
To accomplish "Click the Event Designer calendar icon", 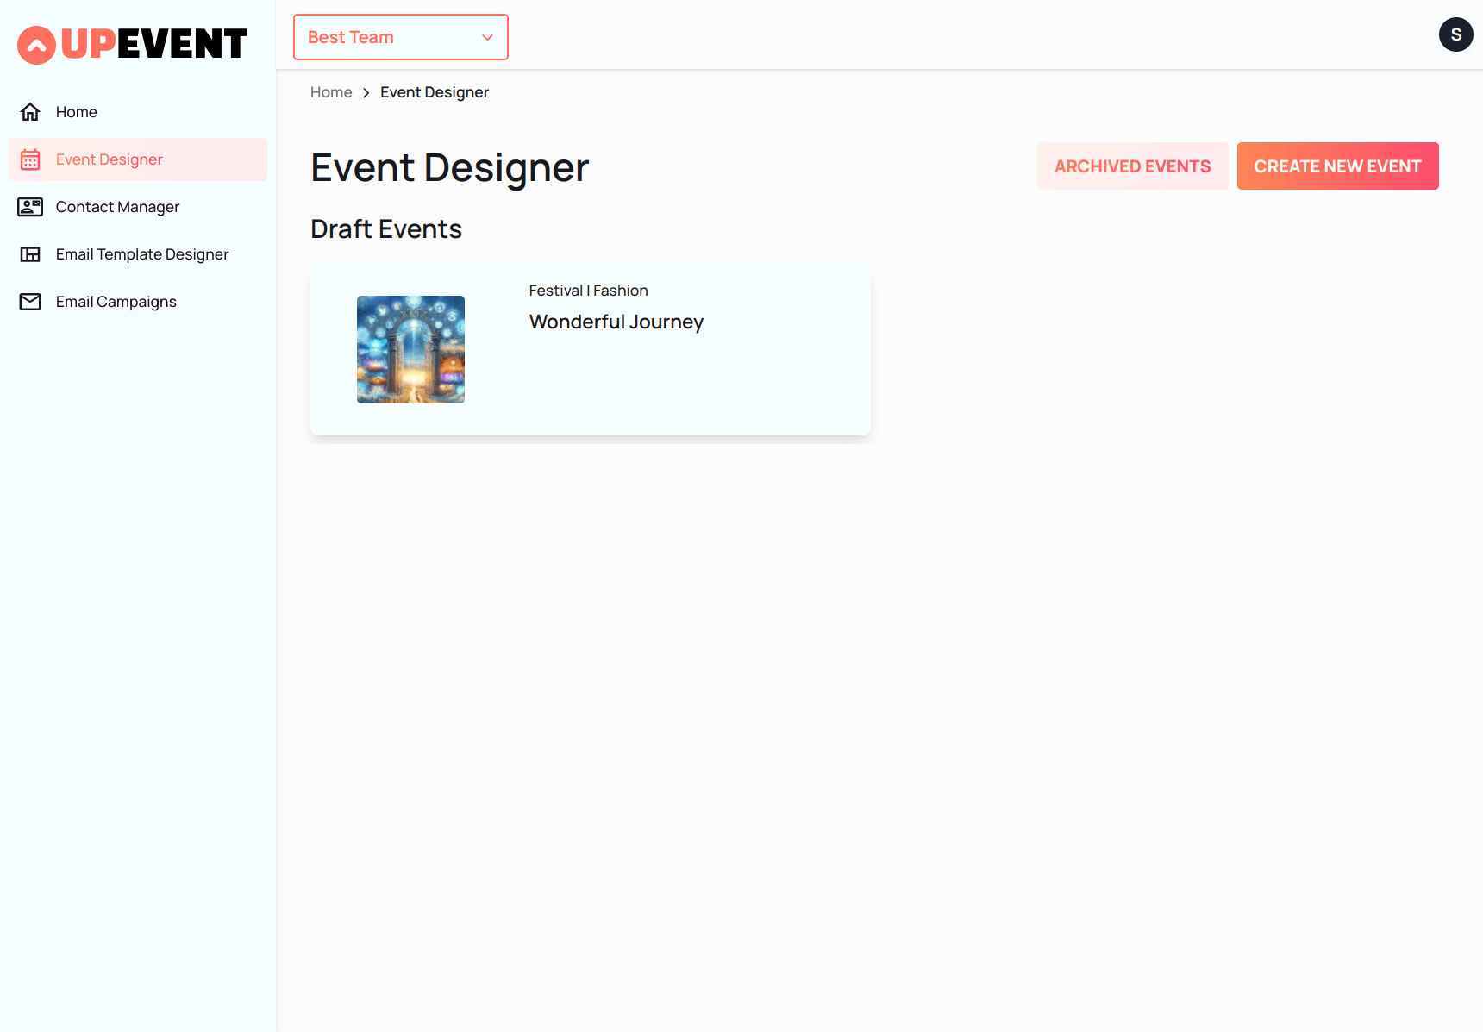I will click(x=30, y=159).
